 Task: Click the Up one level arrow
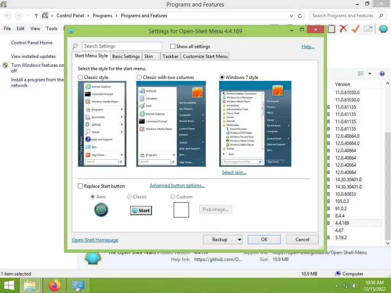coord(36,16)
